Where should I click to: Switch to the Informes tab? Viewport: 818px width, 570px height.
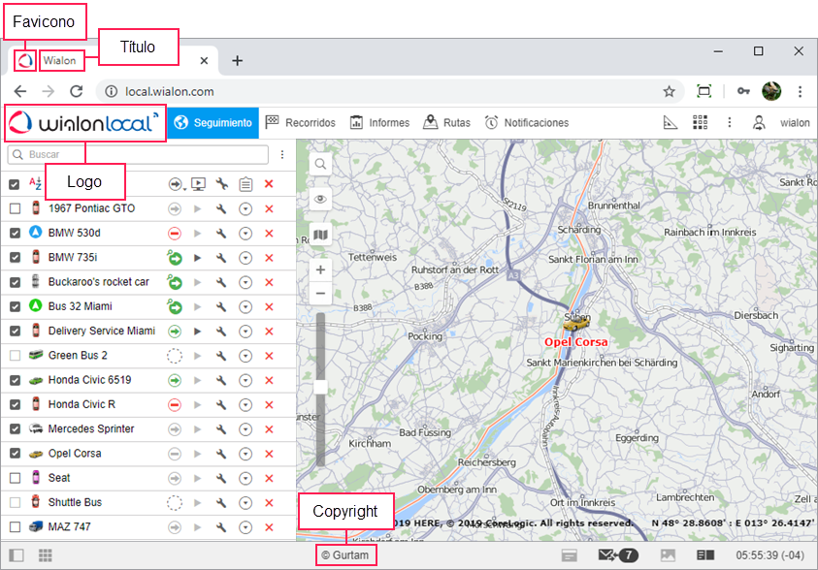(379, 123)
